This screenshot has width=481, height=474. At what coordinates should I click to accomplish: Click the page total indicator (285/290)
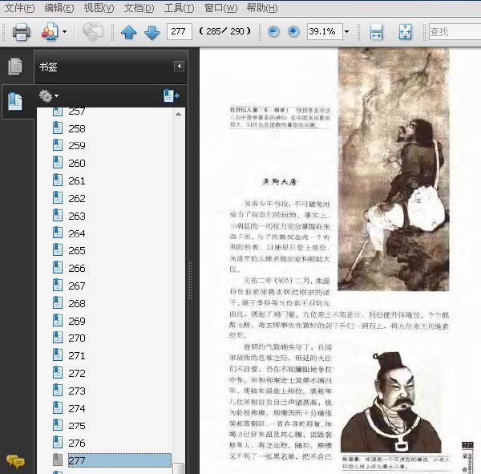pyautogui.click(x=224, y=31)
